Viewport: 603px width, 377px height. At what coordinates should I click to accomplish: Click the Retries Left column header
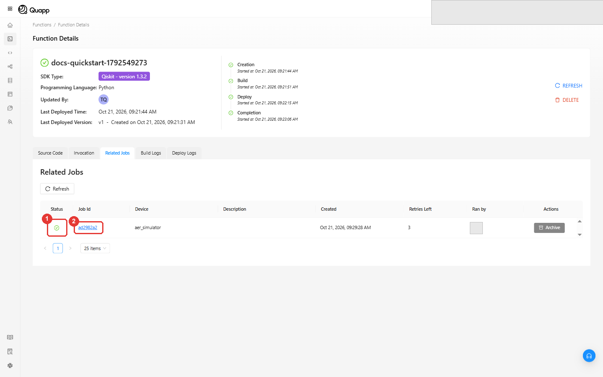420,209
